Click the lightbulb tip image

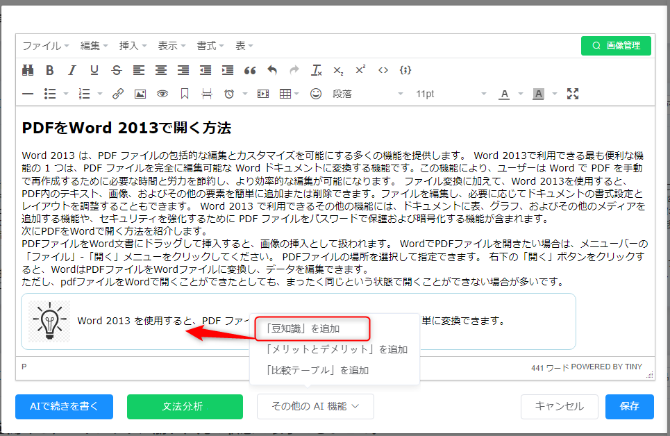(x=49, y=321)
